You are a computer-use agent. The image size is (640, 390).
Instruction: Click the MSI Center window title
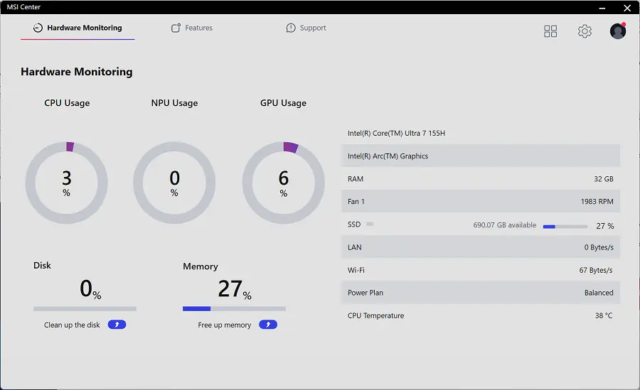point(23,7)
